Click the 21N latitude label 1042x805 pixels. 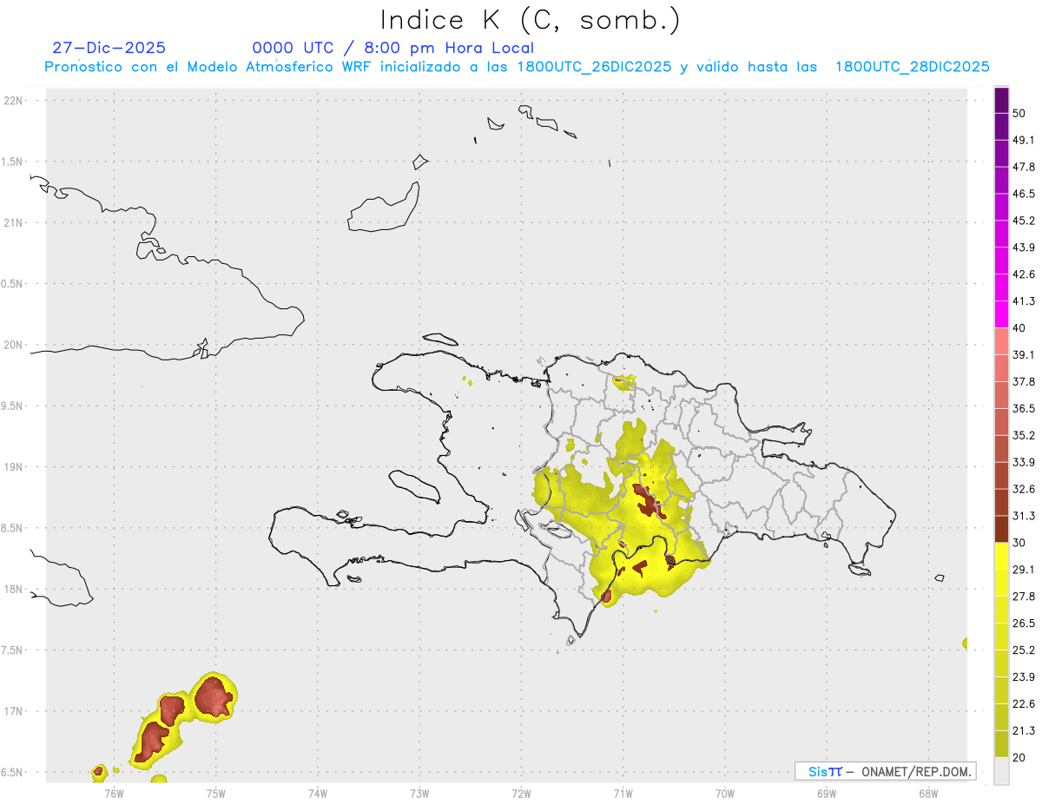tap(13, 222)
